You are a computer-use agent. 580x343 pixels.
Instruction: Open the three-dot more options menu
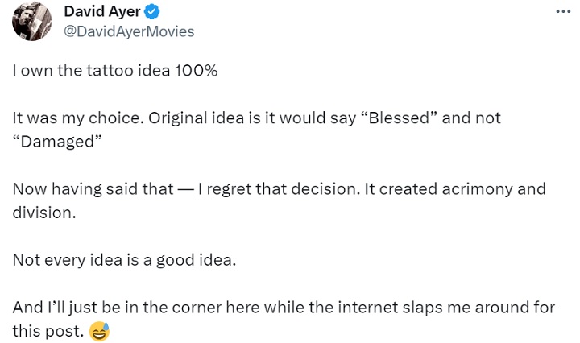pyautogui.click(x=565, y=13)
